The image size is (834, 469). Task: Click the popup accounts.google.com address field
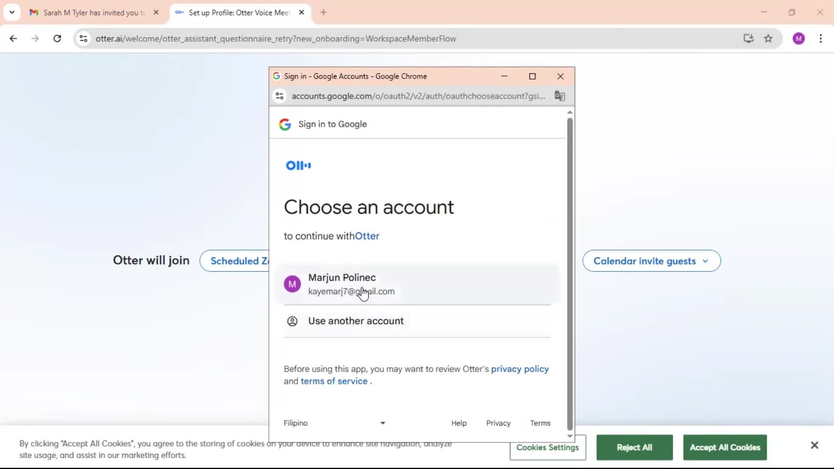coord(418,96)
